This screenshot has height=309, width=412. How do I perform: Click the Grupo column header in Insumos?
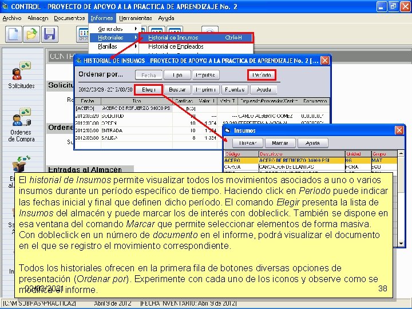[x=384, y=154]
